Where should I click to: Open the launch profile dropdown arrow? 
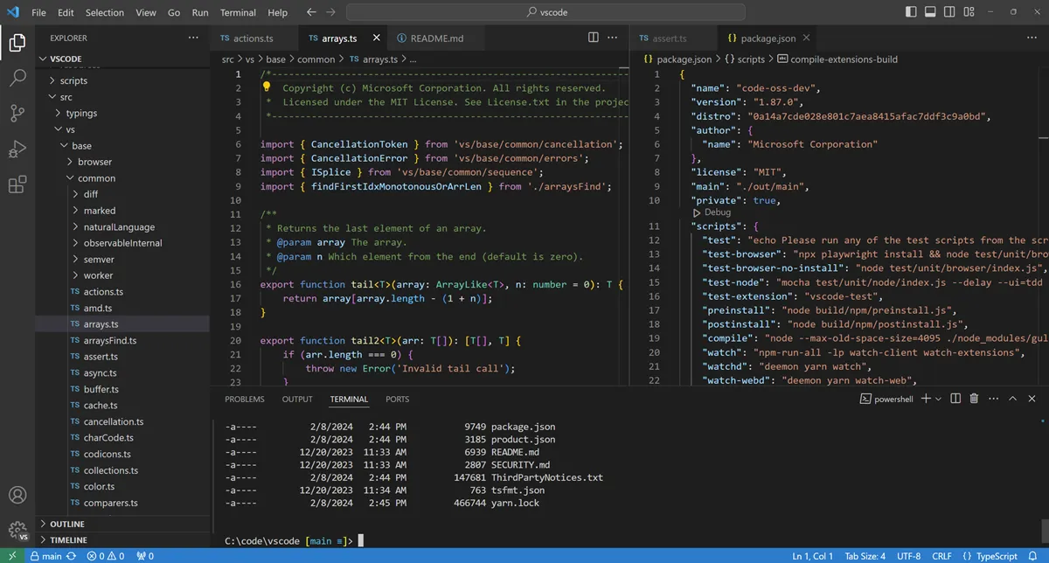tap(938, 399)
